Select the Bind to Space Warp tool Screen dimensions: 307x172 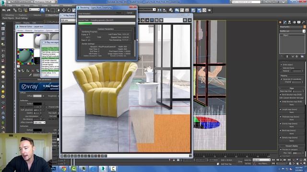click(25, 10)
